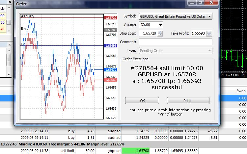247x154 pixels.
Task: Increase Stop Loss with the up stepper
Action: [160, 32]
